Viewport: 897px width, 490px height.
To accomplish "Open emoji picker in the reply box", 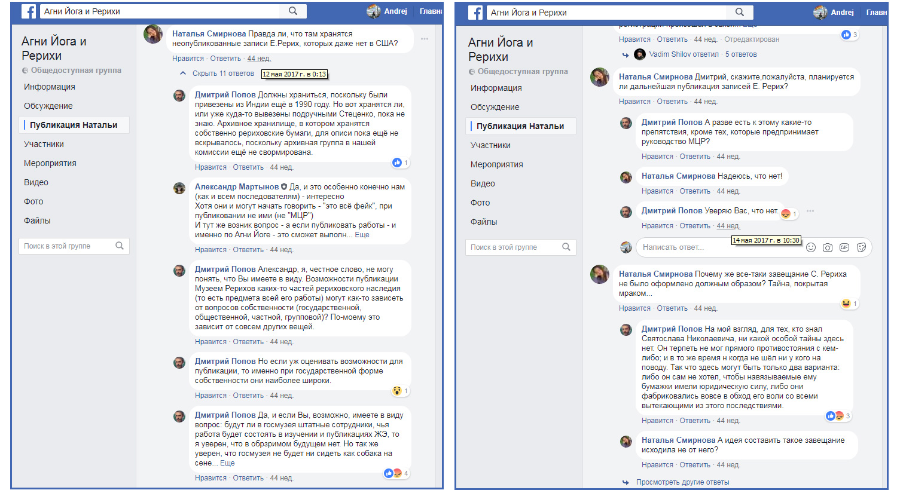I will pyautogui.click(x=811, y=247).
